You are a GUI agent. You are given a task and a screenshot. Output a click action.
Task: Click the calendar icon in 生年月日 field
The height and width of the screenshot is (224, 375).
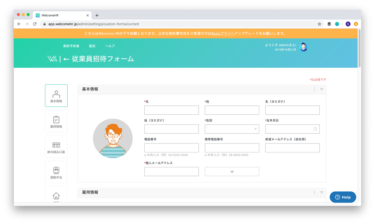315,129
